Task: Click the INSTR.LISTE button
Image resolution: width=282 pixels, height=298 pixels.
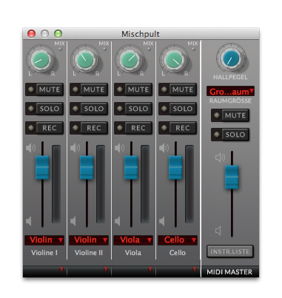Action: point(230,251)
